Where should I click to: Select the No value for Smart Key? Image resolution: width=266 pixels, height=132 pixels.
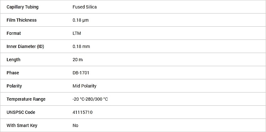point(75,125)
